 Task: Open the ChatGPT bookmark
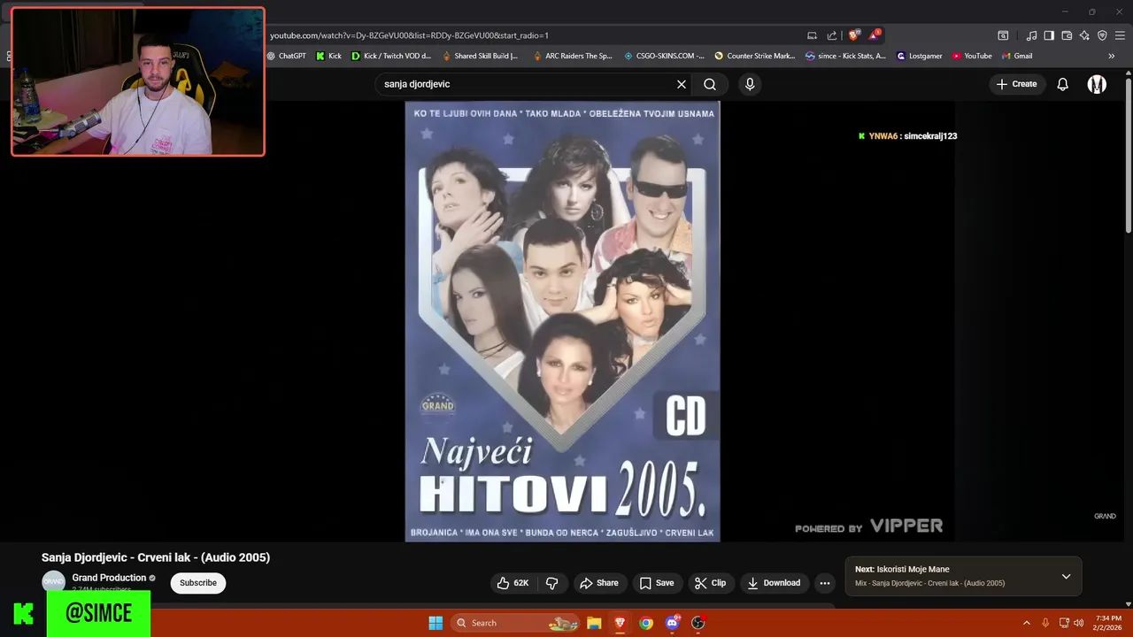[x=287, y=56]
